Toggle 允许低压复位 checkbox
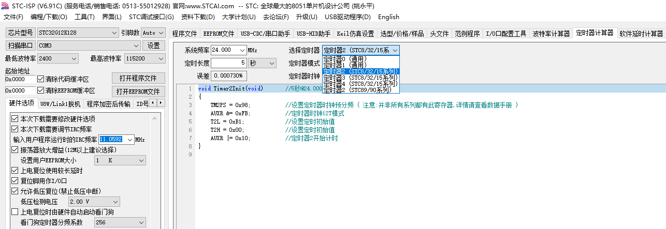The image size is (666, 229). (15, 191)
